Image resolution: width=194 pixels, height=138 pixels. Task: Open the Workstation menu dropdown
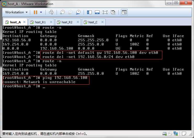tap(16, 12)
